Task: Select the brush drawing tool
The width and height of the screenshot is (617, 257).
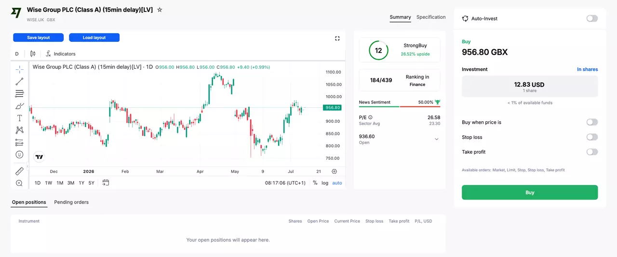Action: click(19, 106)
